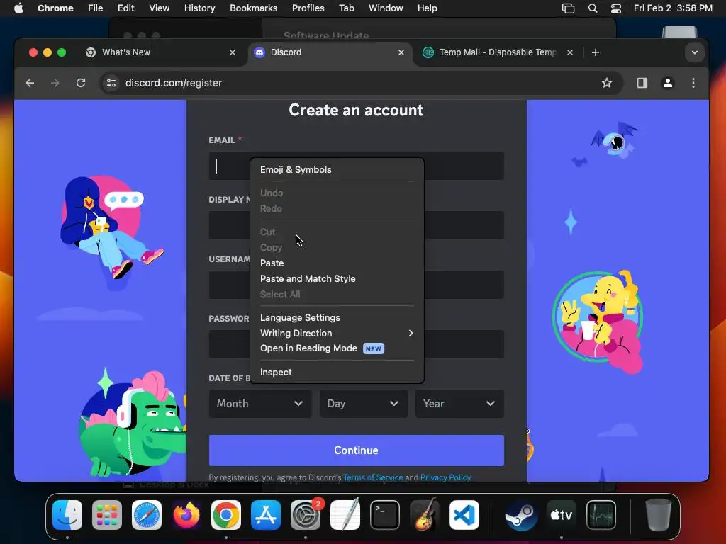Open a new tab with plus button
726x544 pixels.
tap(596, 52)
